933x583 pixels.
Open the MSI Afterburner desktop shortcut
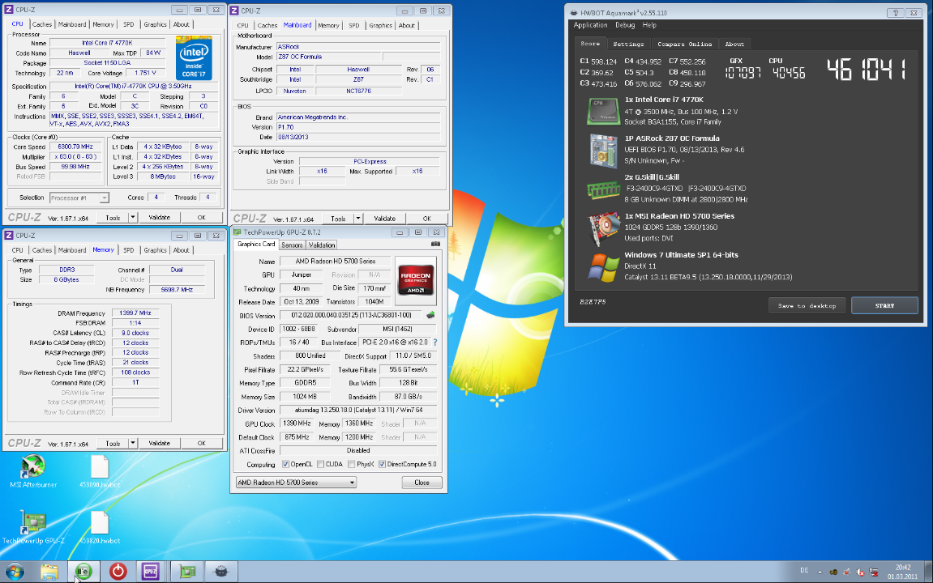32,471
